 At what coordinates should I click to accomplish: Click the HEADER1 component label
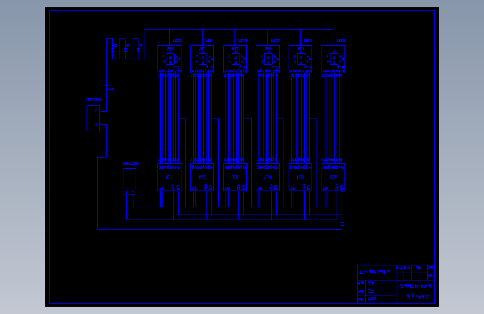(x=131, y=164)
